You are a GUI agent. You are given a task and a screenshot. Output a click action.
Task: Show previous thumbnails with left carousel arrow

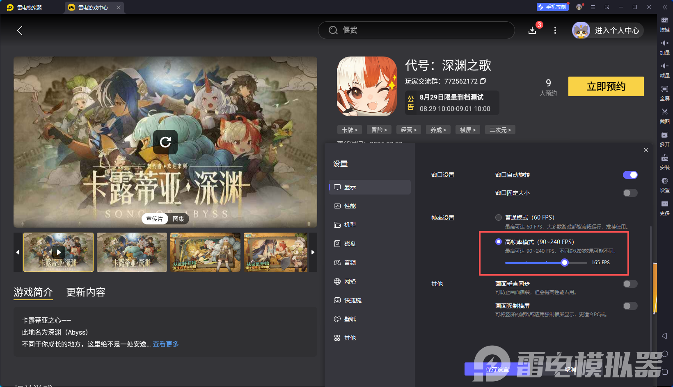coord(18,252)
